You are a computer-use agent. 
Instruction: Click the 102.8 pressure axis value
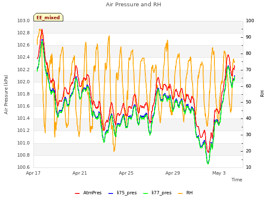[23, 33]
